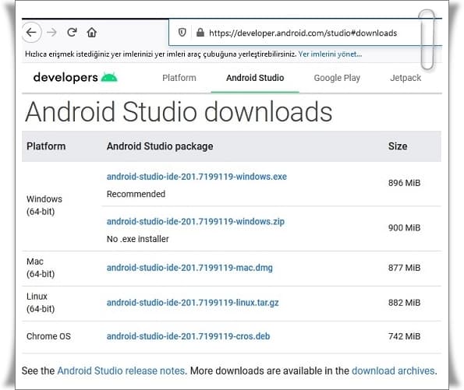
Task: Download android-studio-ide-201.7199119-cros.deb
Action: point(188,336)
